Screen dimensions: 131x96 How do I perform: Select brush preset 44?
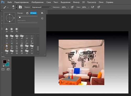coord(17,37)
